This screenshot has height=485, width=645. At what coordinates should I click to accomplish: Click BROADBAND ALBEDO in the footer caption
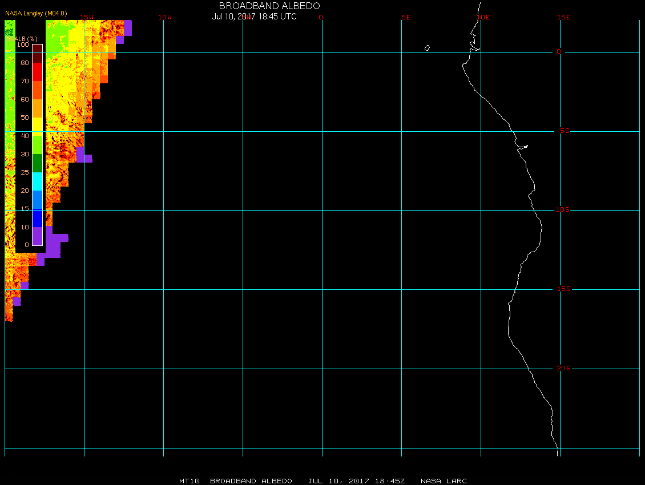click(251, 481)
